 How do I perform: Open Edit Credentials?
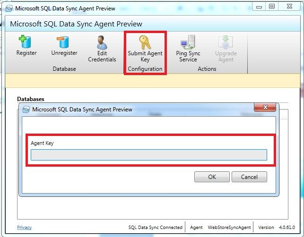pos(102,49)
